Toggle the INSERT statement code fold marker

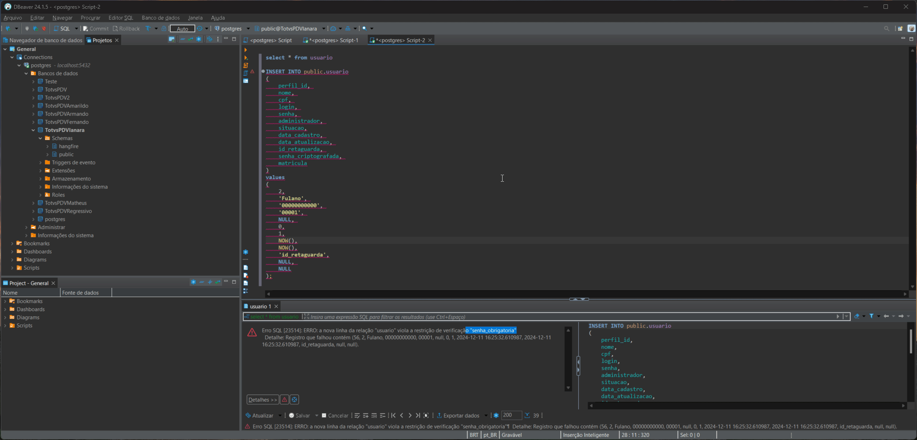point(263,71)
